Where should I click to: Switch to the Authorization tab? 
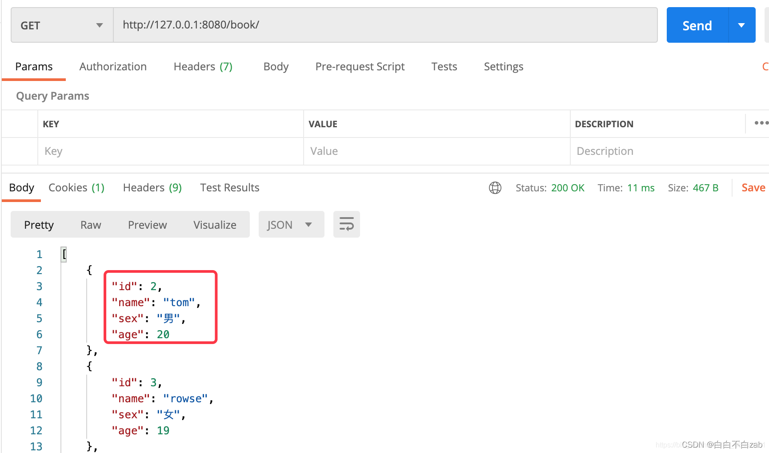(113, 67)
